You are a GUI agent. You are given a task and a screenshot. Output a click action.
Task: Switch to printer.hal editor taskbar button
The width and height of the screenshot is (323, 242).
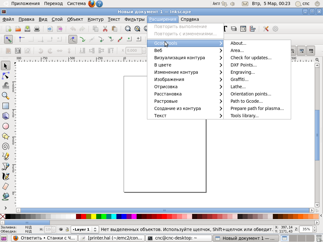point(111,238)
